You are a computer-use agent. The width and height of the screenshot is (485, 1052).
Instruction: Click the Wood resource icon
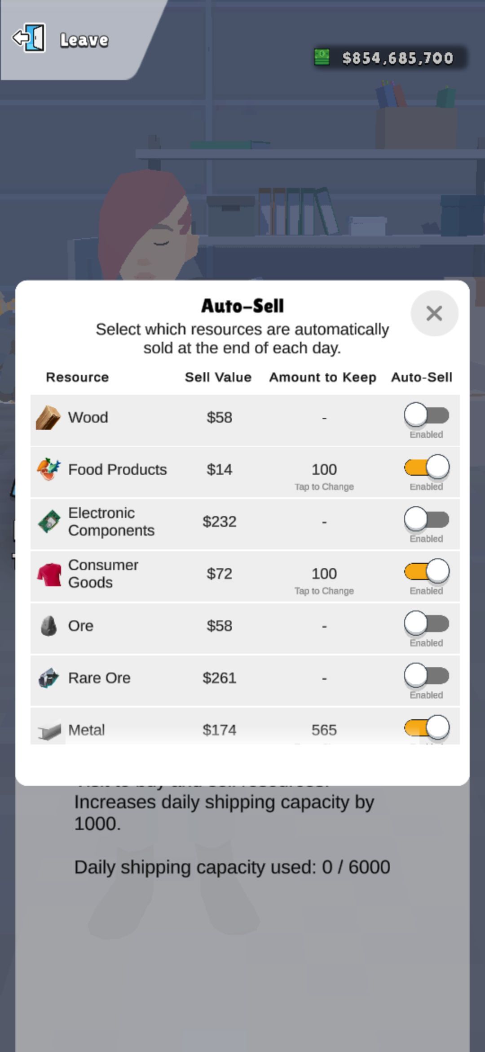pos(48,418)
